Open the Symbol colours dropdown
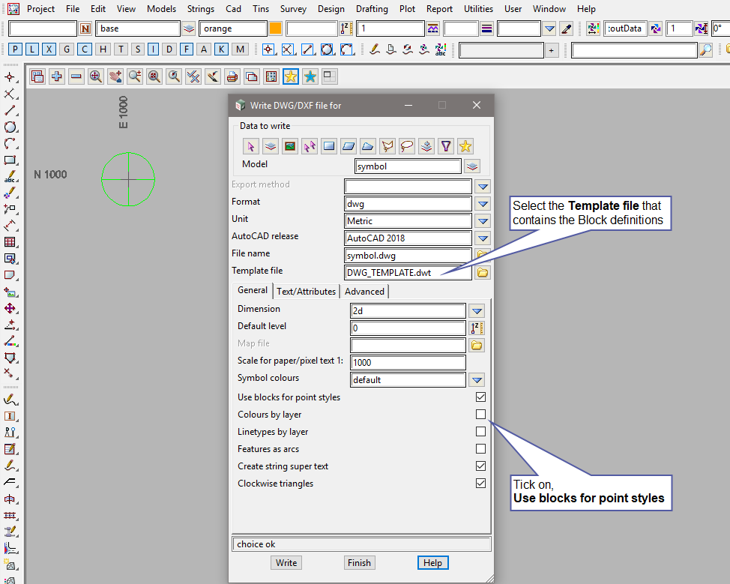This screenshot has height=584, width=730. (x=477, y=380)
